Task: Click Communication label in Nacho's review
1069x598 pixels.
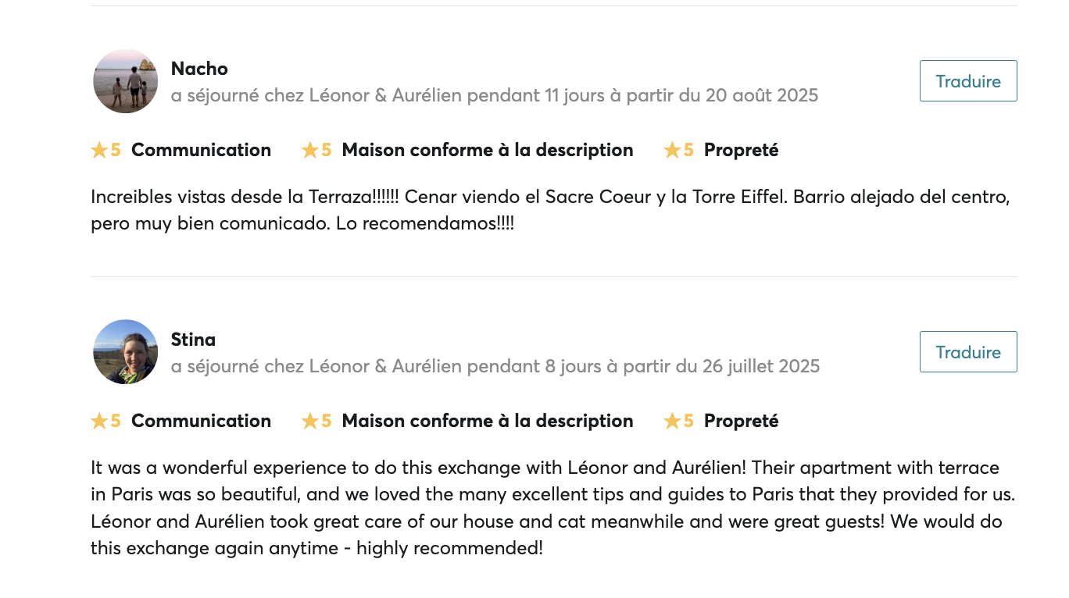Action: pyautogui.click(x=201, y=150)
